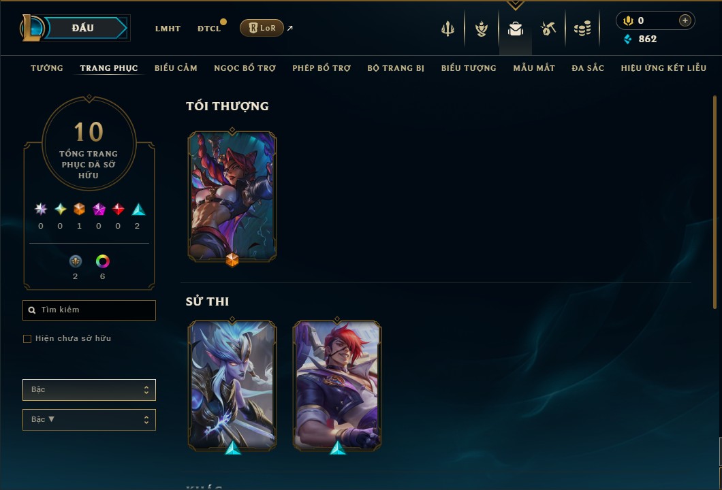
Task: Open the Loot hammer icon
Action: [548, 29]
